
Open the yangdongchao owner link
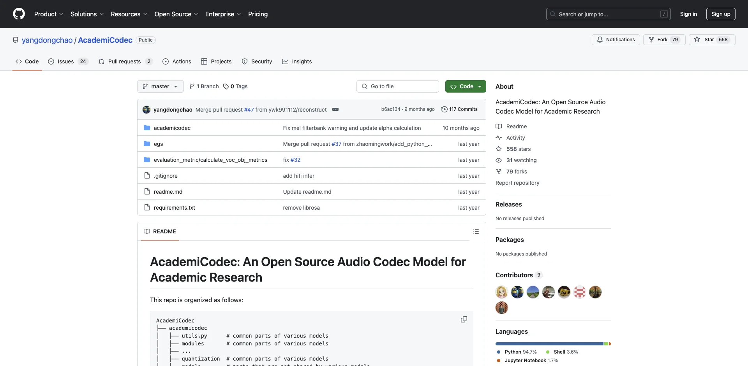coord(47,40)
